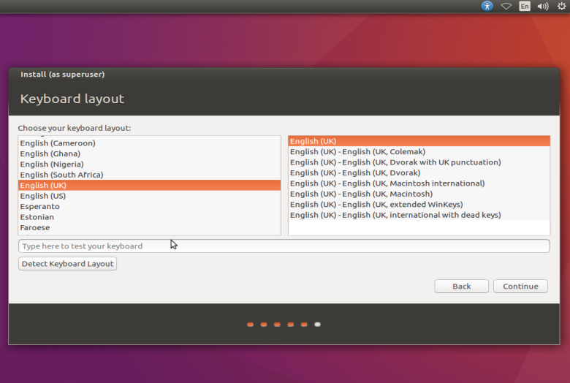The height and width of the screenshot is (383, 570).
Task: Choose UK Macintosh international variant
Action: [x=419, y=183]
